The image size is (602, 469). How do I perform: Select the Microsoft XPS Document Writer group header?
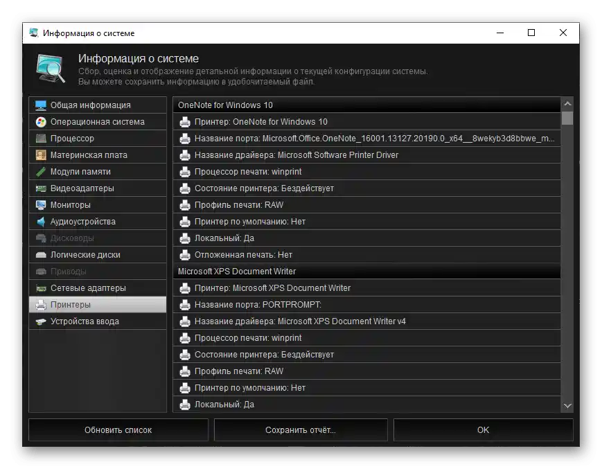click(366, 272)
